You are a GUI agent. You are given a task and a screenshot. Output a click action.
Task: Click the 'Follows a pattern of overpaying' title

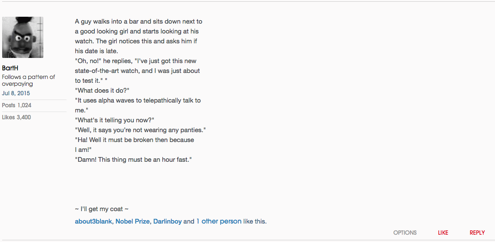pos(28,80)
